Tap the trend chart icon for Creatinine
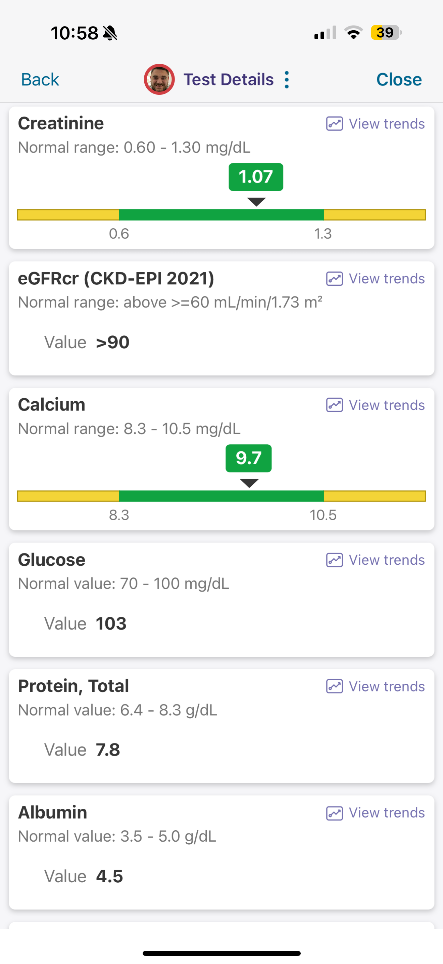443x964 pixels. [334, 123]
